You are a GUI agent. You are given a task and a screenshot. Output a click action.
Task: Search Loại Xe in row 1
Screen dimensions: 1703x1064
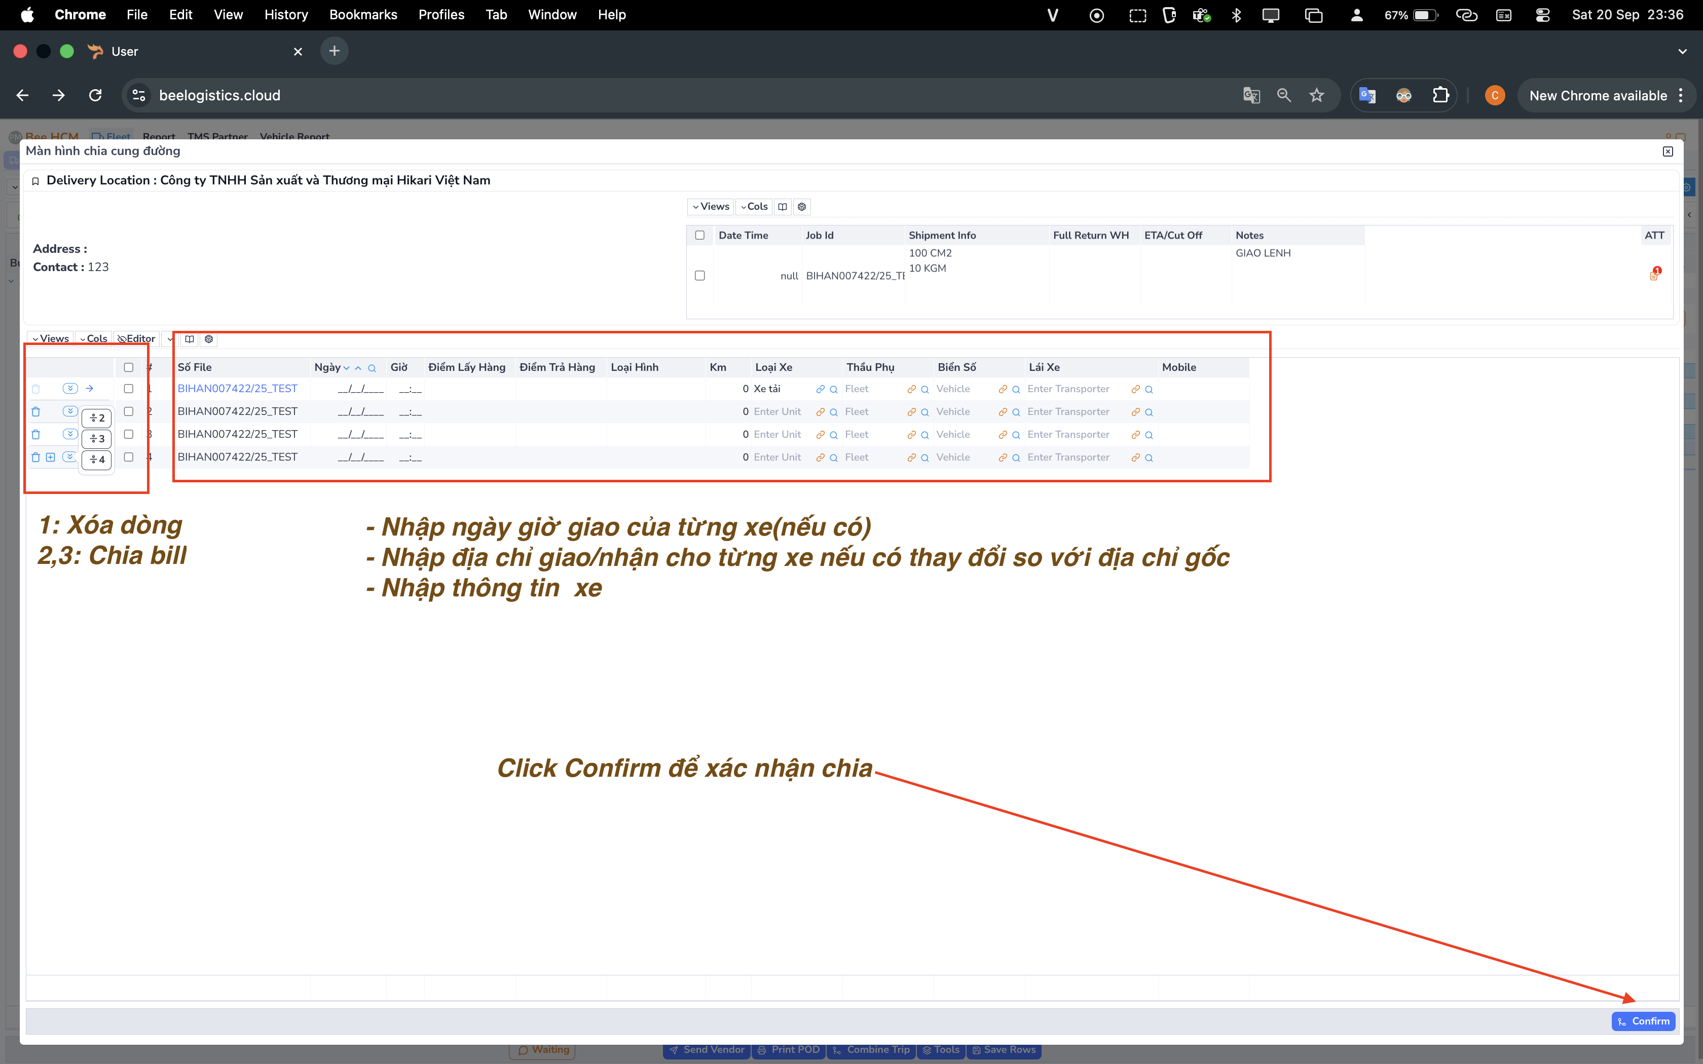tap(834, 389)
